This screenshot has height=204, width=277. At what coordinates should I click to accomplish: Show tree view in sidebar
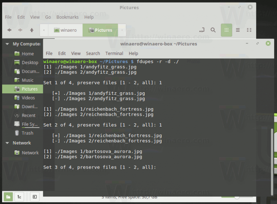click(19, 197)
